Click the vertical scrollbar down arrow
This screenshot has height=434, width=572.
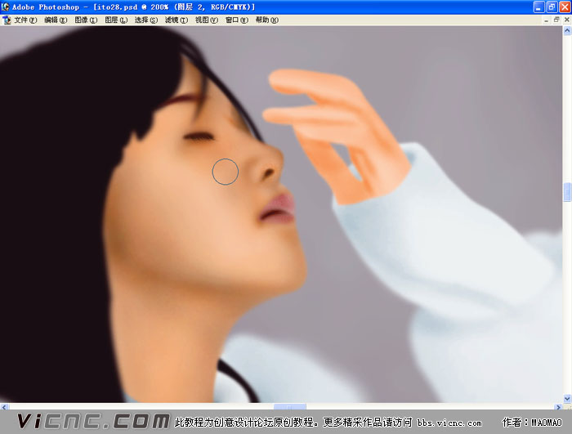tap(567, 398)
